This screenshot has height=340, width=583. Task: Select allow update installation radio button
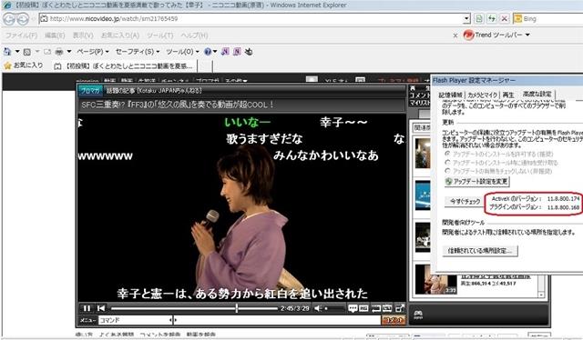pos(447,154)
